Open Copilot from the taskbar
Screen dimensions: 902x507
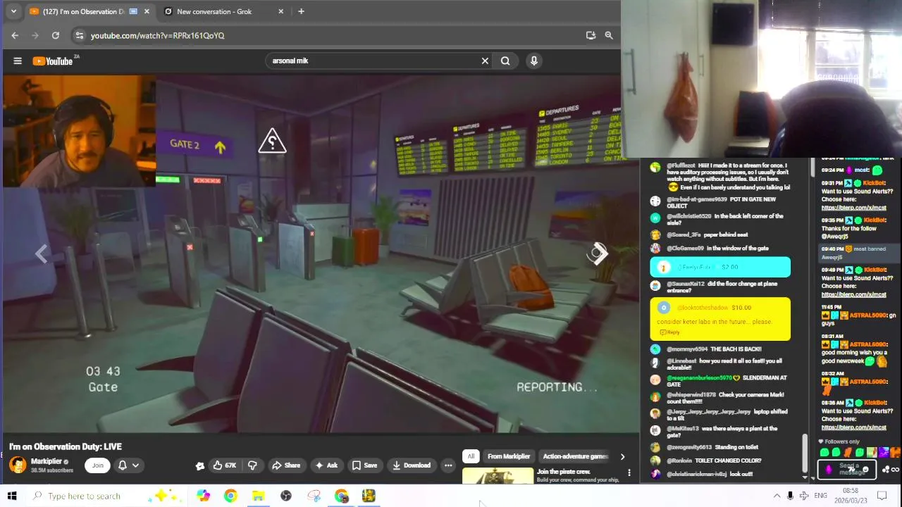203,496
